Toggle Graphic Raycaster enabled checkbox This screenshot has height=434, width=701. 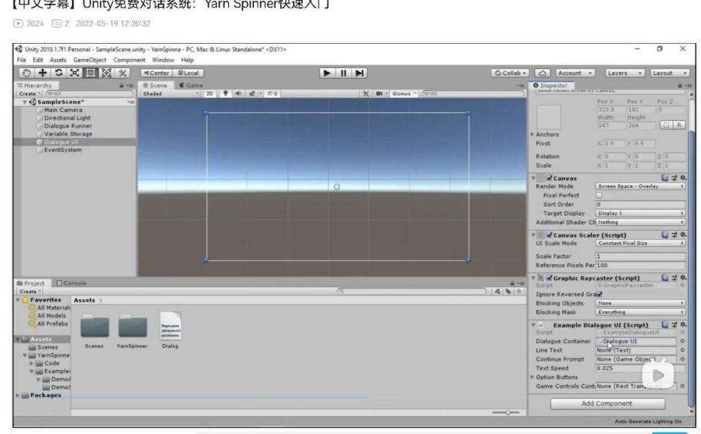pyautogui.click(x=549, y=278)
